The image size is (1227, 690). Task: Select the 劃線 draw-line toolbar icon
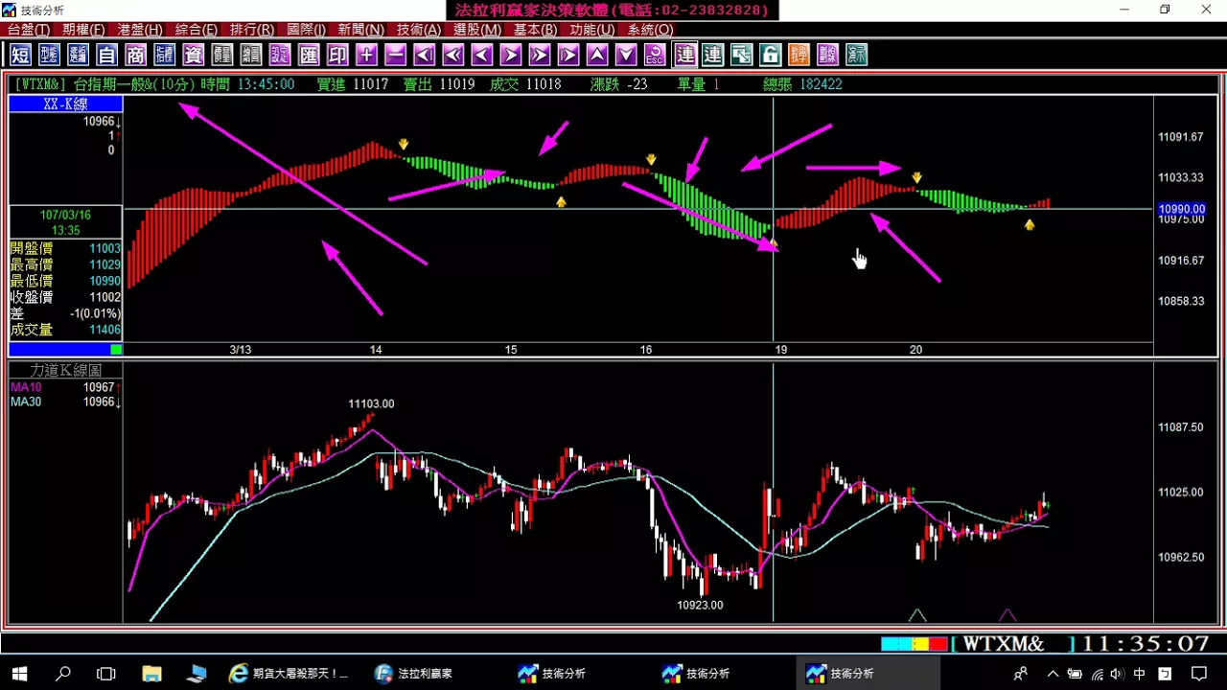point(827,55)
